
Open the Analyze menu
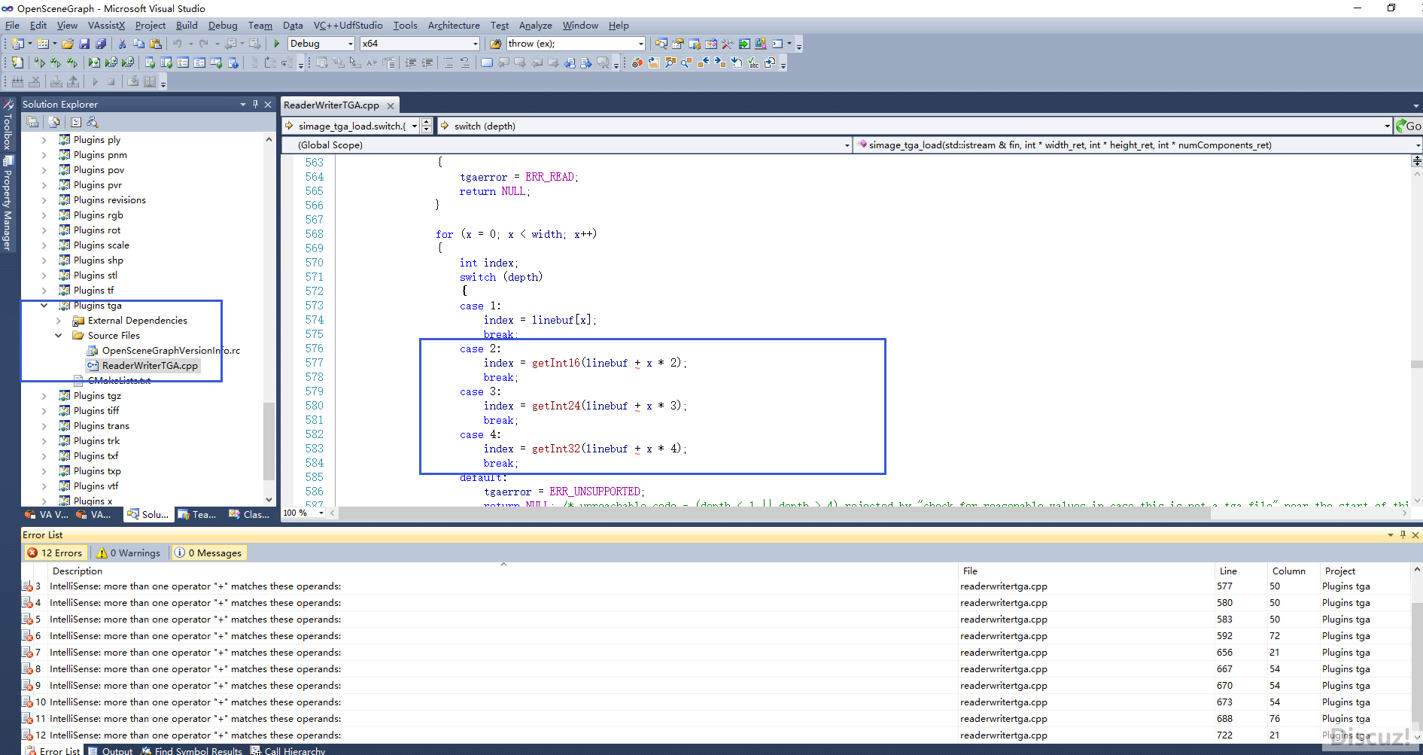(535, 26)
